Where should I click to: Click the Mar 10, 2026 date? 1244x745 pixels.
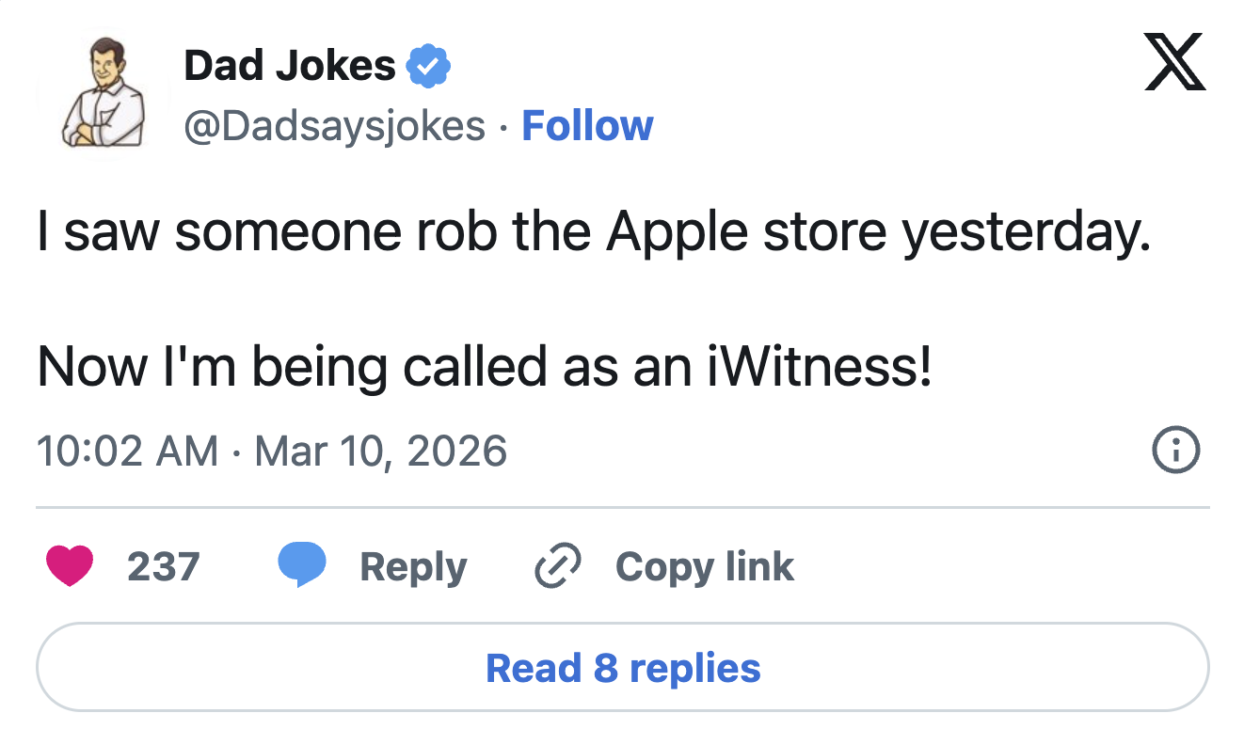click(381, 451)
